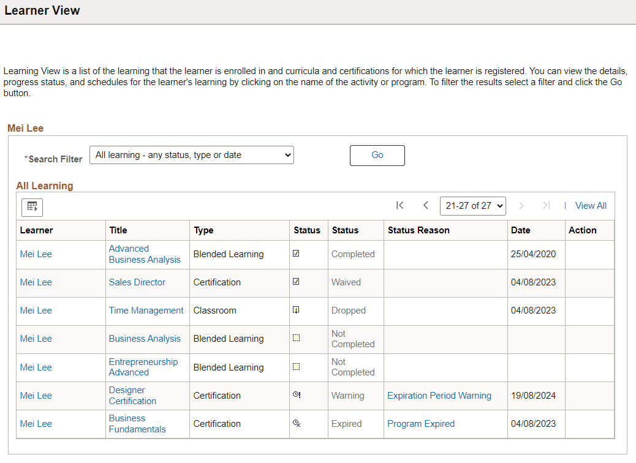This screenshot has height=463, width=636.
Task: Click the Dropped status icon for Time Management
Action: (x=297, y=310)
